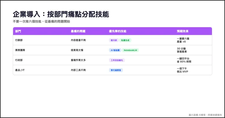Click the 業務團隊 department cell

(x=20, y=50)
